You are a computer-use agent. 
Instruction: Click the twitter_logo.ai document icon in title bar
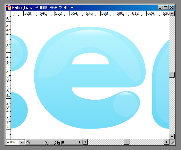click(9, 8)
